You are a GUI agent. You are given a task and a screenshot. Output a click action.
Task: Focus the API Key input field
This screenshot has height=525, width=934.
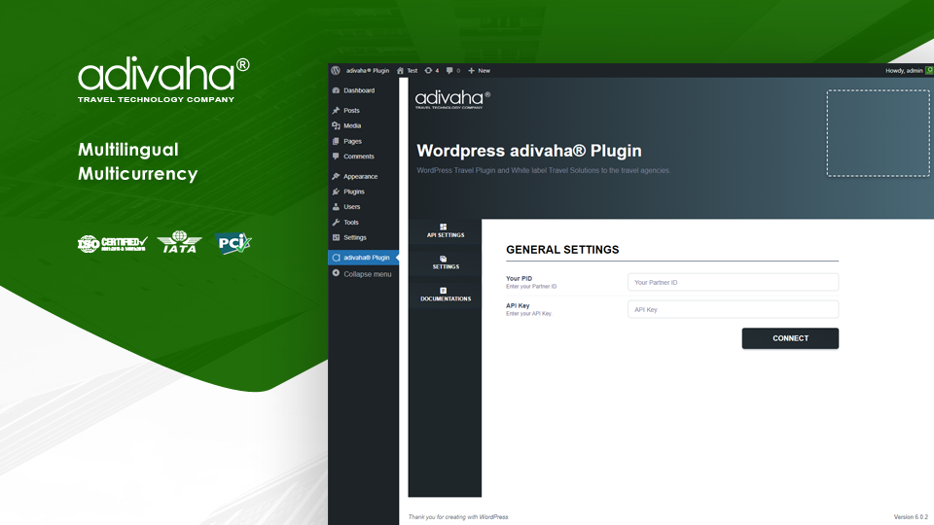point(733,309)
